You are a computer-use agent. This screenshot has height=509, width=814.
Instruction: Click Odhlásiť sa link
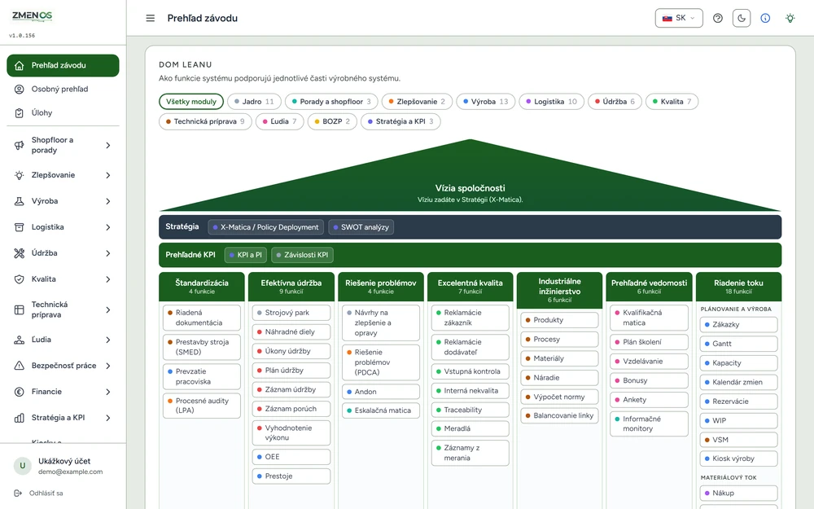[x=46, y=494]
